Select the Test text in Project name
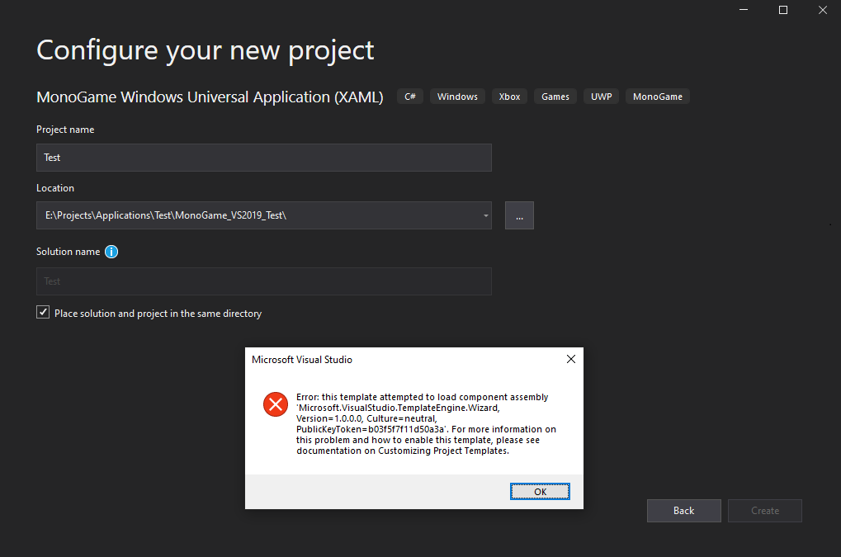The width and height of the screenshot is (841, 557). (x=51, y=157)
